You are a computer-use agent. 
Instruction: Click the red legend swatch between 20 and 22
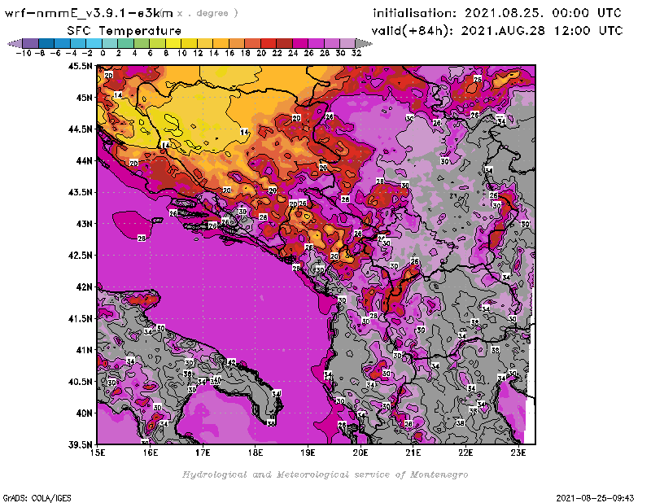coord(269,43)
